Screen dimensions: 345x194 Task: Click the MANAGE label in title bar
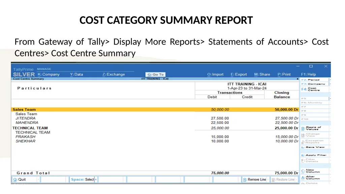pyautogui.click(x=44, y=69)
